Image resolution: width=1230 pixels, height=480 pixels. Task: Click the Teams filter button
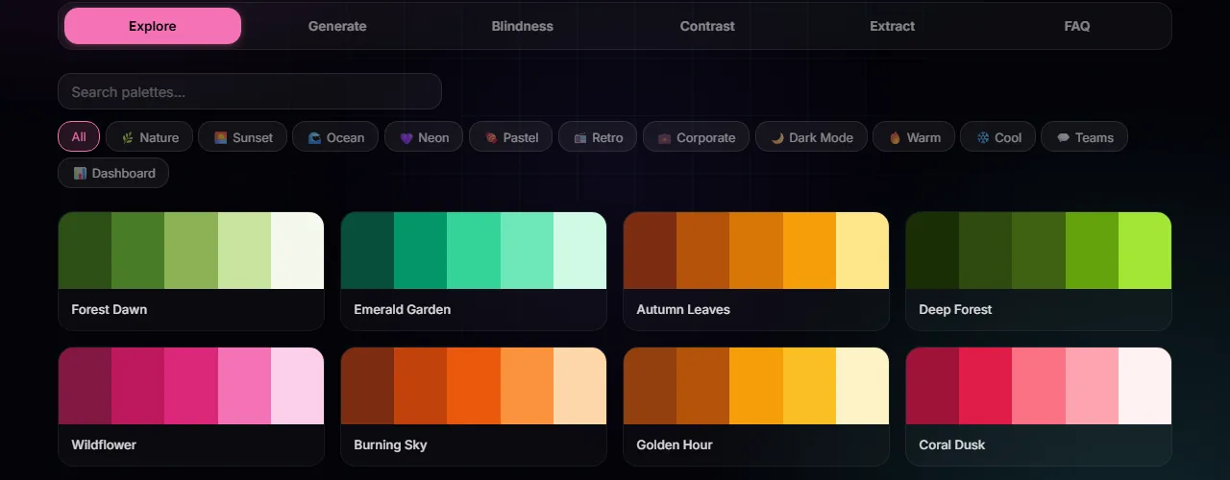pyautogui.click(x=1084, y=137)
